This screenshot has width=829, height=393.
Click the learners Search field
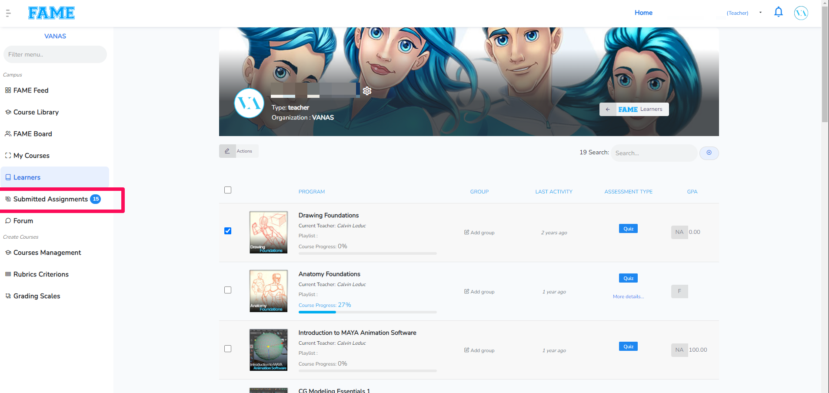[654, 153]
